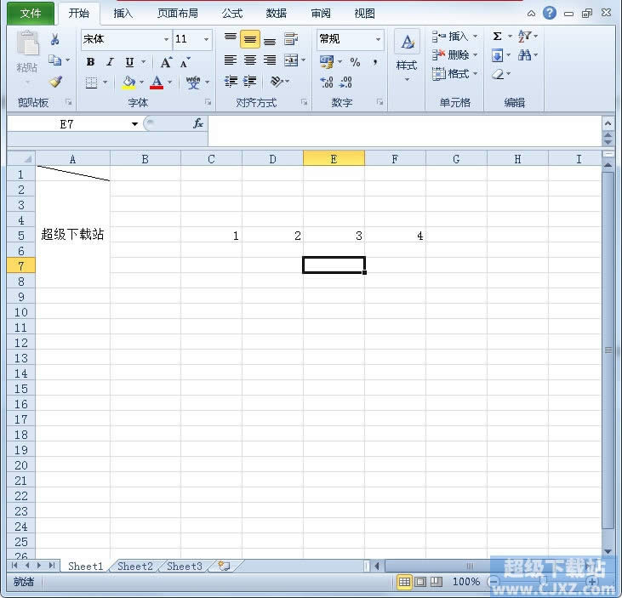
Task: Open Find and Select binoculars
Action: pos(524,55)
